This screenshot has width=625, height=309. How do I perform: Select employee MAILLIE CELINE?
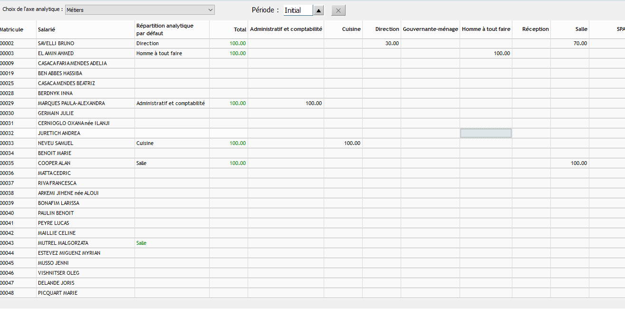pos(57,233)
